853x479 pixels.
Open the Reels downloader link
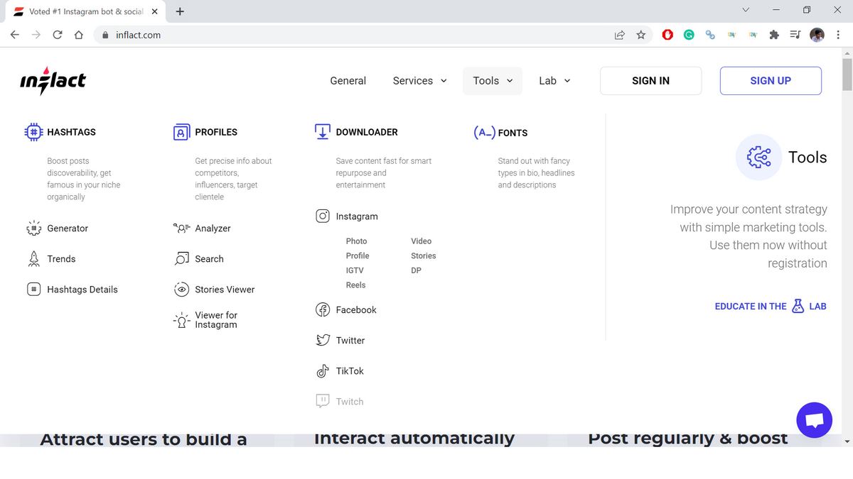(x=355, y=285)
